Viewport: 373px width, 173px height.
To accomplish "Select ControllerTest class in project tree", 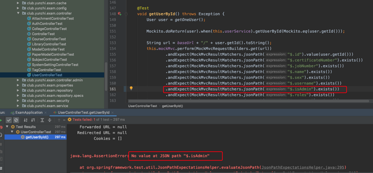I will coord(43,34).
